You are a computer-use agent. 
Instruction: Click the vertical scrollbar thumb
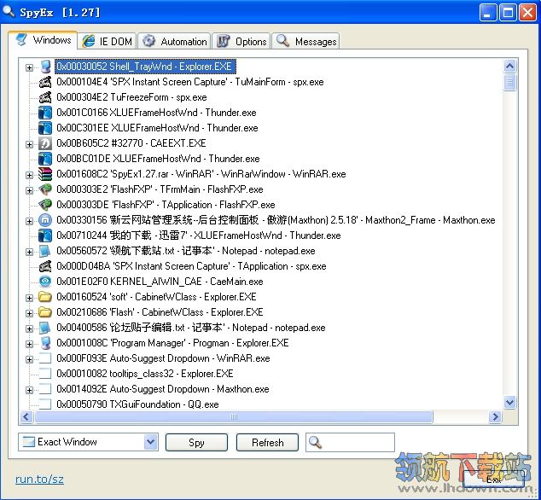(510, 82)
